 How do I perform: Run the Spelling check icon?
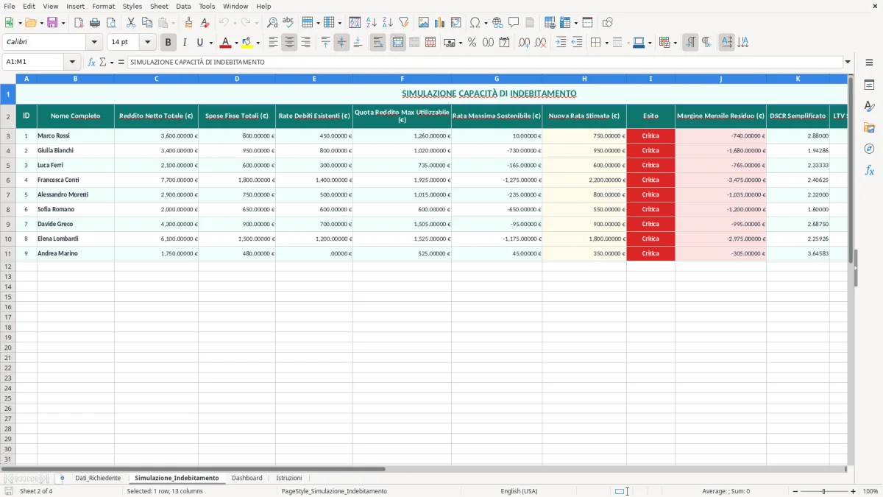pos(288,23)
